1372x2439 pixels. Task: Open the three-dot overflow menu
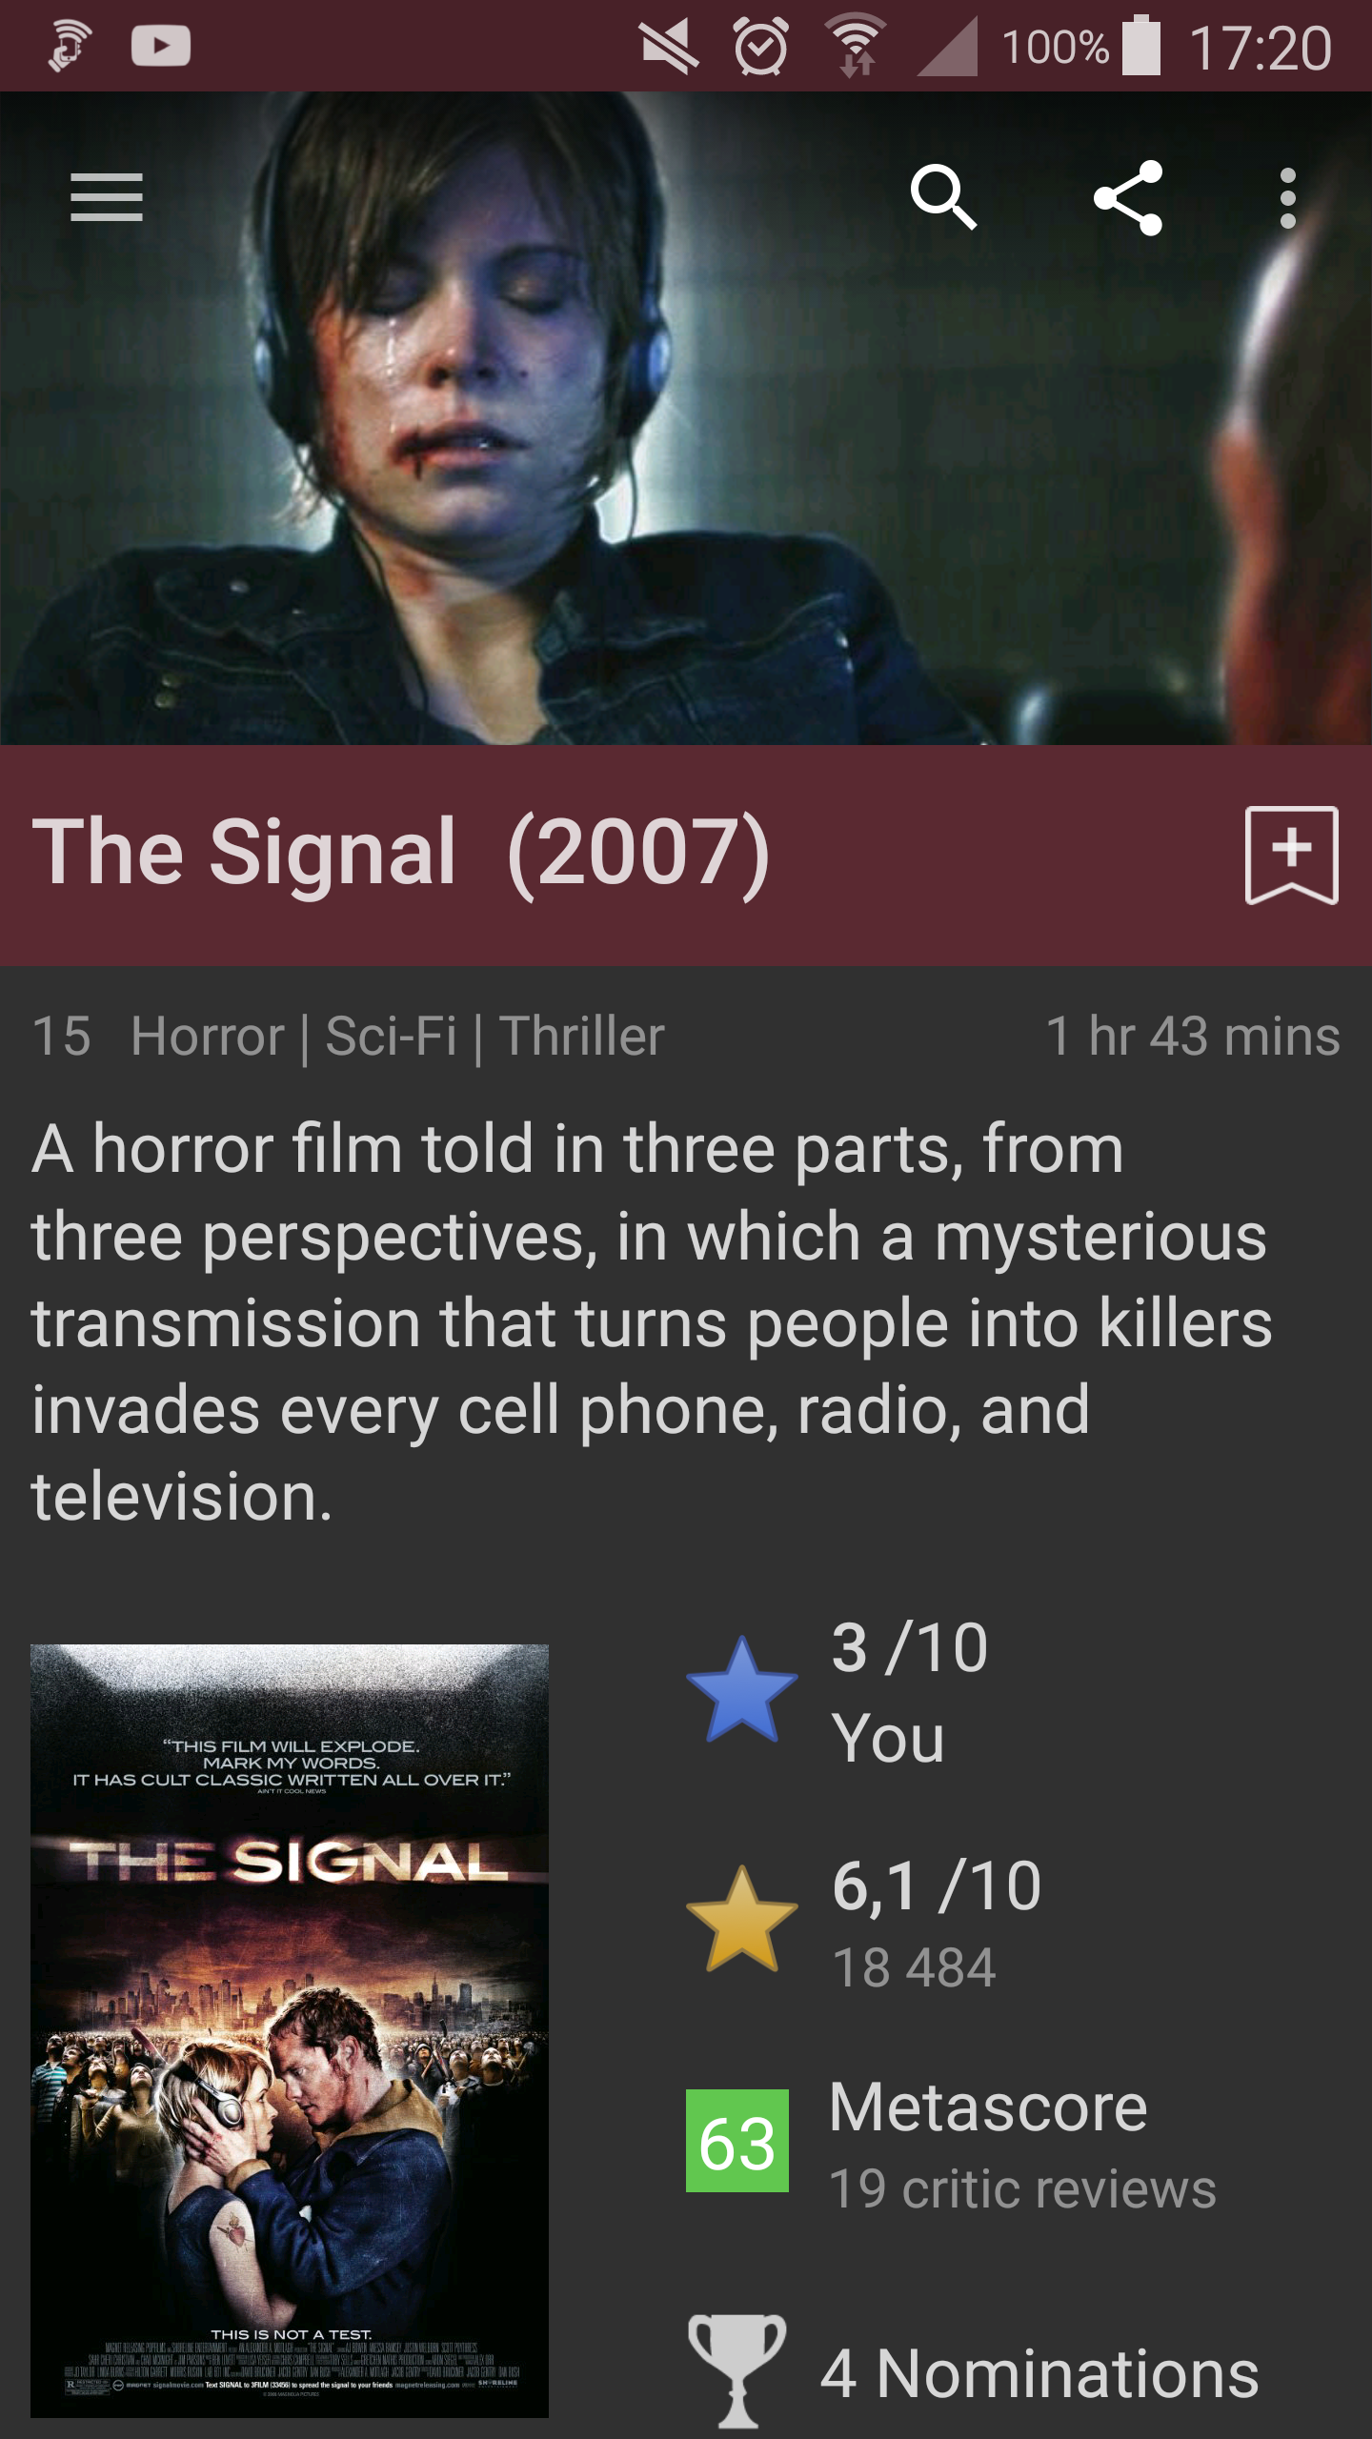point(1288,197)
